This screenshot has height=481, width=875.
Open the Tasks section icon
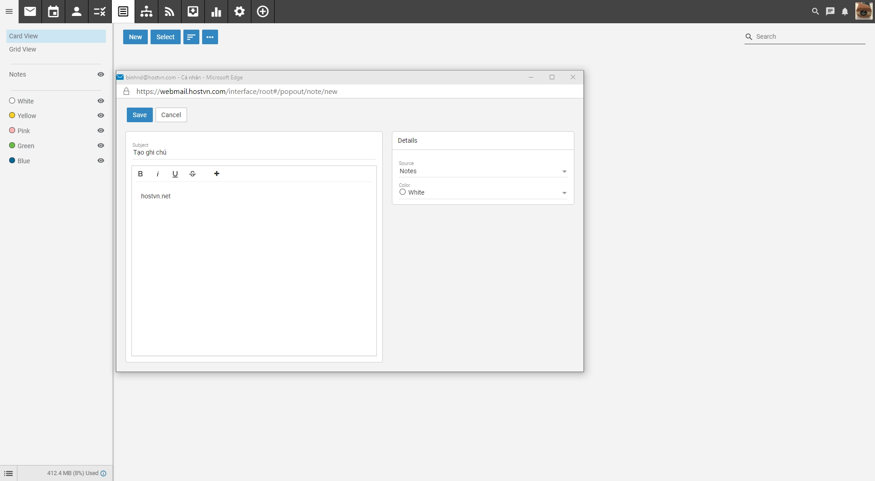(x=100, y=11)
